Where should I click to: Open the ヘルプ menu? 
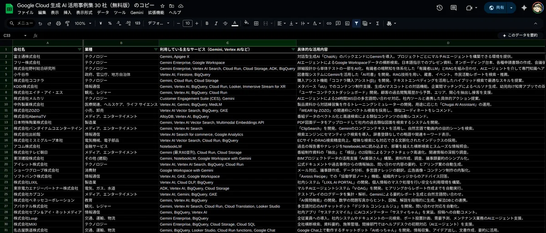coord(175,13)
